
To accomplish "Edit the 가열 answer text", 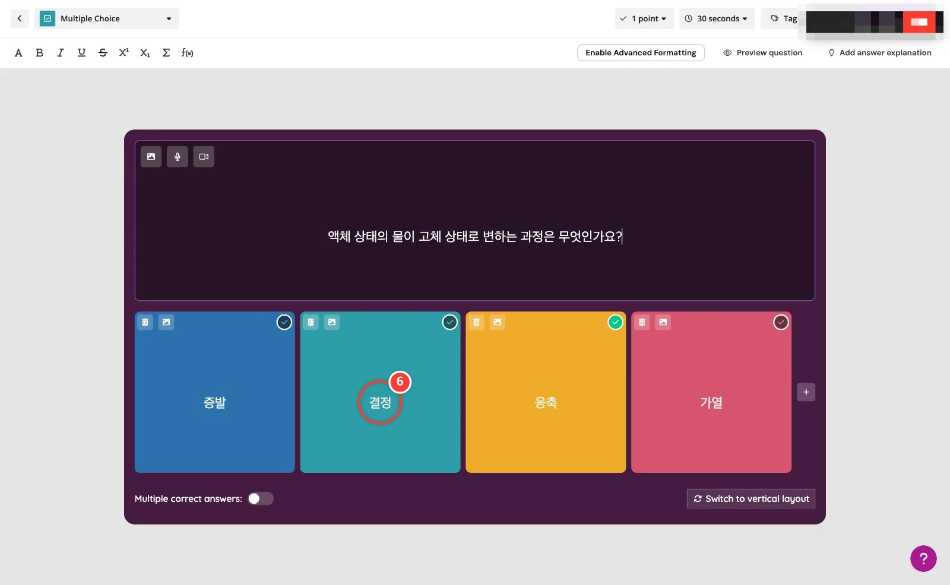I will [711, 402].
